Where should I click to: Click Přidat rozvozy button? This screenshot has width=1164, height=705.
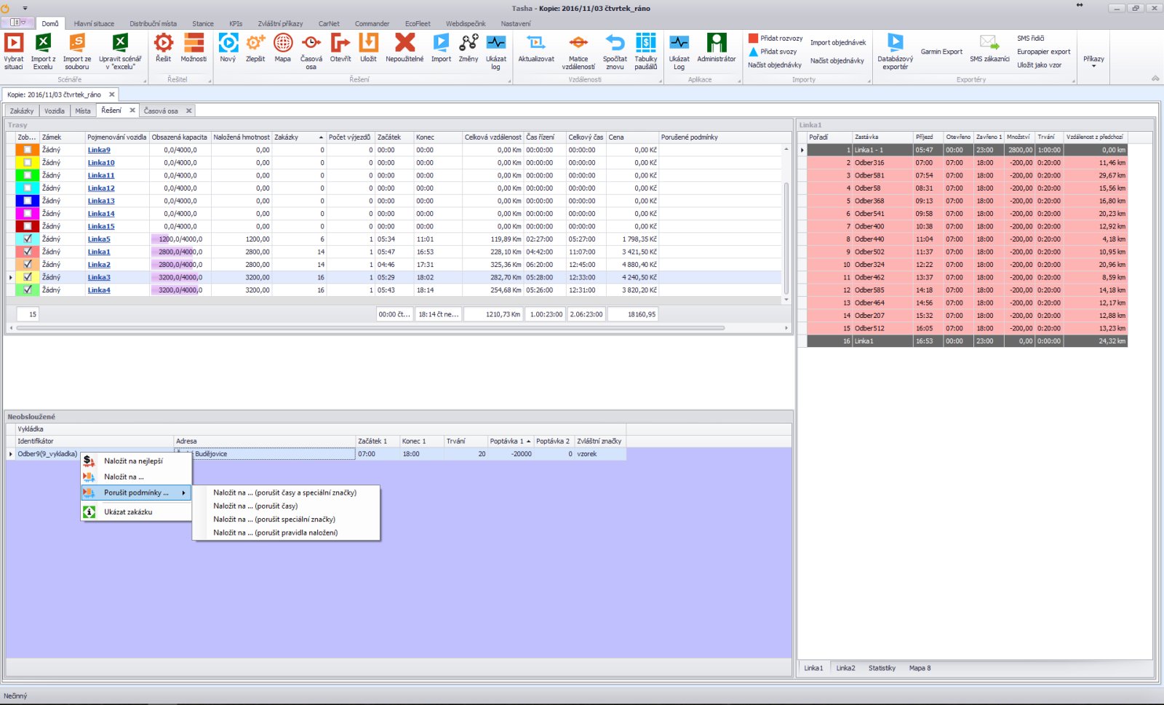(776, 38)
